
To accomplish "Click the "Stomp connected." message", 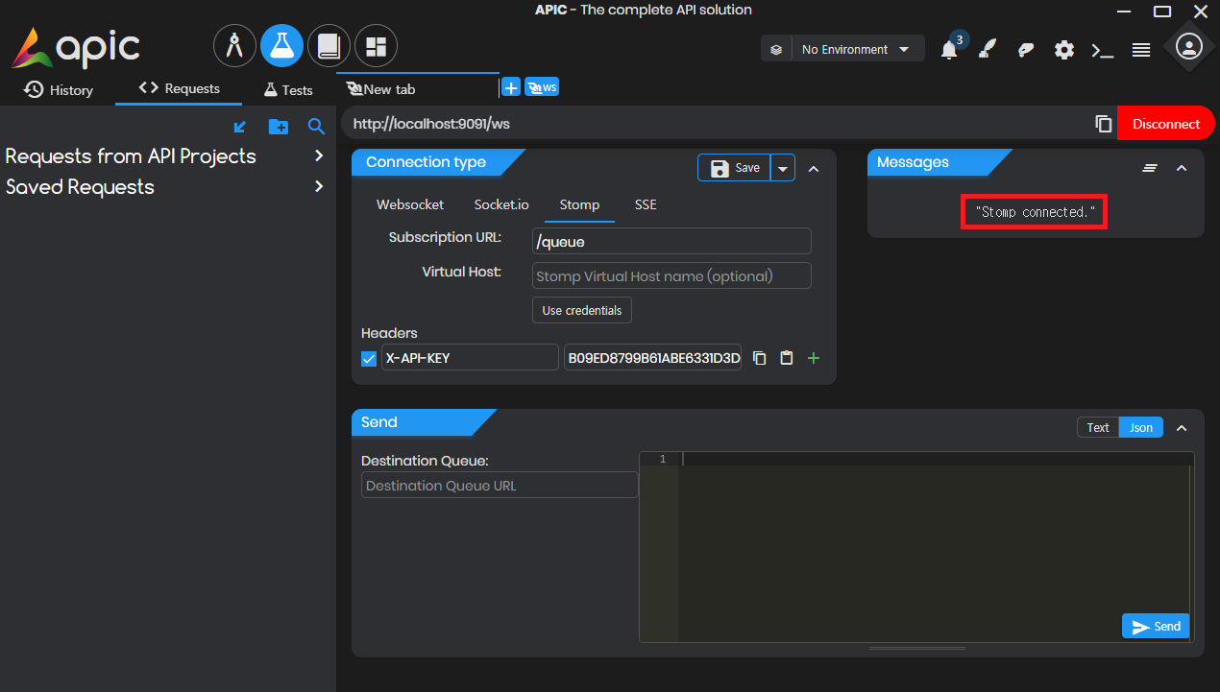I will pyautogui.click(x=1035, y=212).
